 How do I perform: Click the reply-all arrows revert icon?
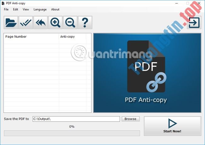pos(41,22)
